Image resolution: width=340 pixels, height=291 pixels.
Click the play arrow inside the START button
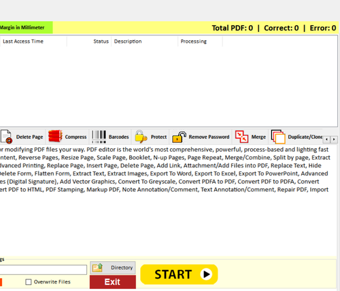click(206, 274)
